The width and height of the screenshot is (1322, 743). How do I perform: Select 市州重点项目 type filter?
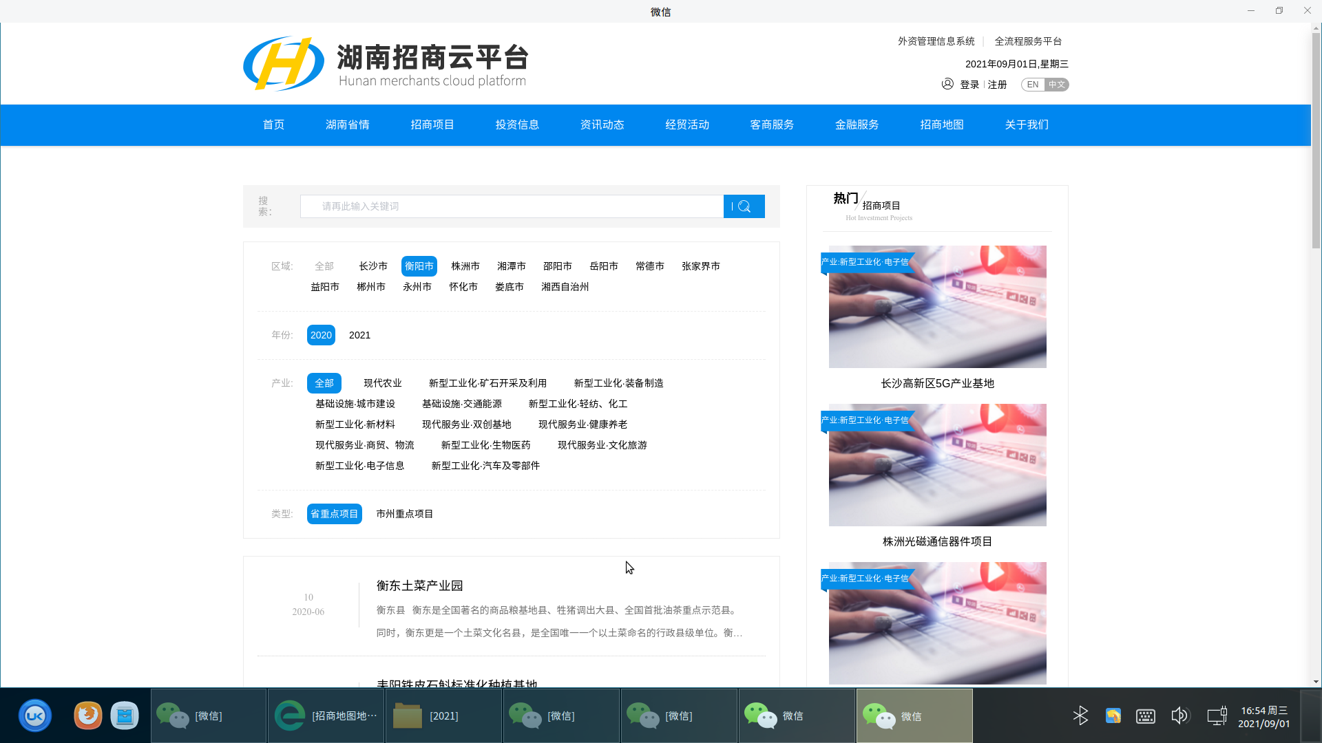(x=405, y=514)
